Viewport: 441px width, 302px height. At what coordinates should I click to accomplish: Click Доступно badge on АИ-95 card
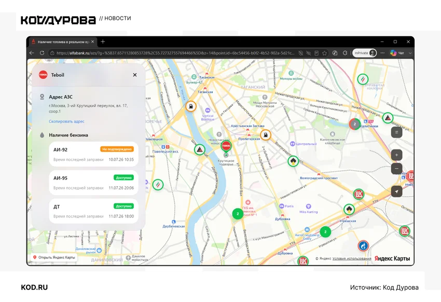(123, 177)
